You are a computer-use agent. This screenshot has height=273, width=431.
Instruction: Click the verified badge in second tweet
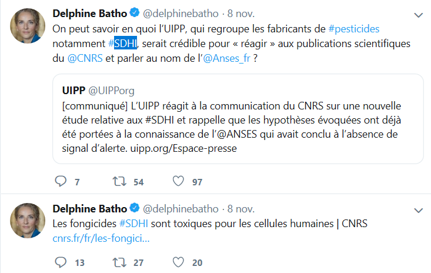[135, 209]
